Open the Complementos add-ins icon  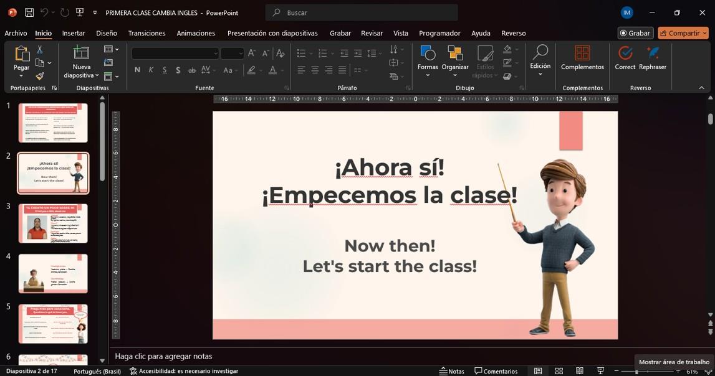point(582,54)
